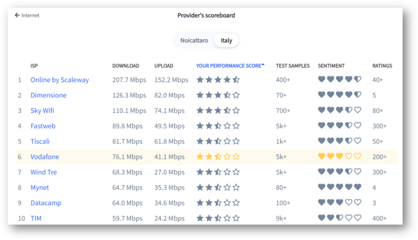The height and width of the screenshot is (240, 418).
Task: Click Mynet's sentiment hearts
Action: point(340,188)
